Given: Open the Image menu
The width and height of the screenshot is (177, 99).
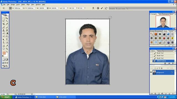Looking at the screenshot, I should coord(13,5).
